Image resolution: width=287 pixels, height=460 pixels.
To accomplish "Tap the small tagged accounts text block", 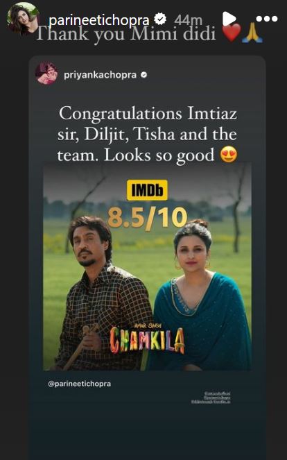I will [211, 398].
